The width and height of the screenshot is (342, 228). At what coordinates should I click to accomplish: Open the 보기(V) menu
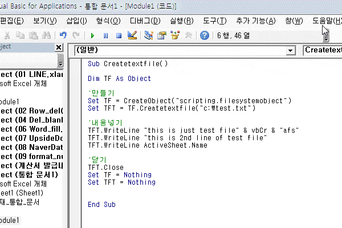(45, 21)
